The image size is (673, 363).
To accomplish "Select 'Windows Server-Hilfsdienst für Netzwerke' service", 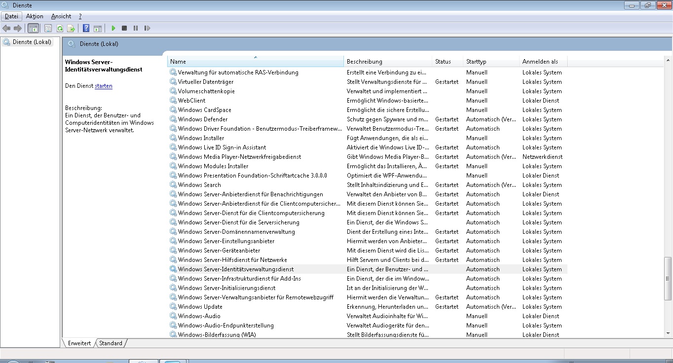I will [232, 260].
